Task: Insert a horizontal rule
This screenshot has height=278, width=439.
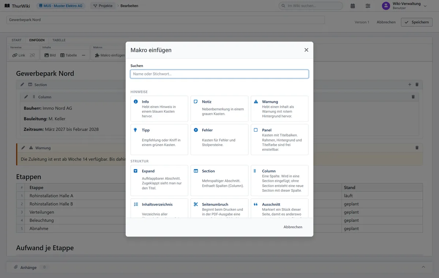Action: click(x=83, y=55)
